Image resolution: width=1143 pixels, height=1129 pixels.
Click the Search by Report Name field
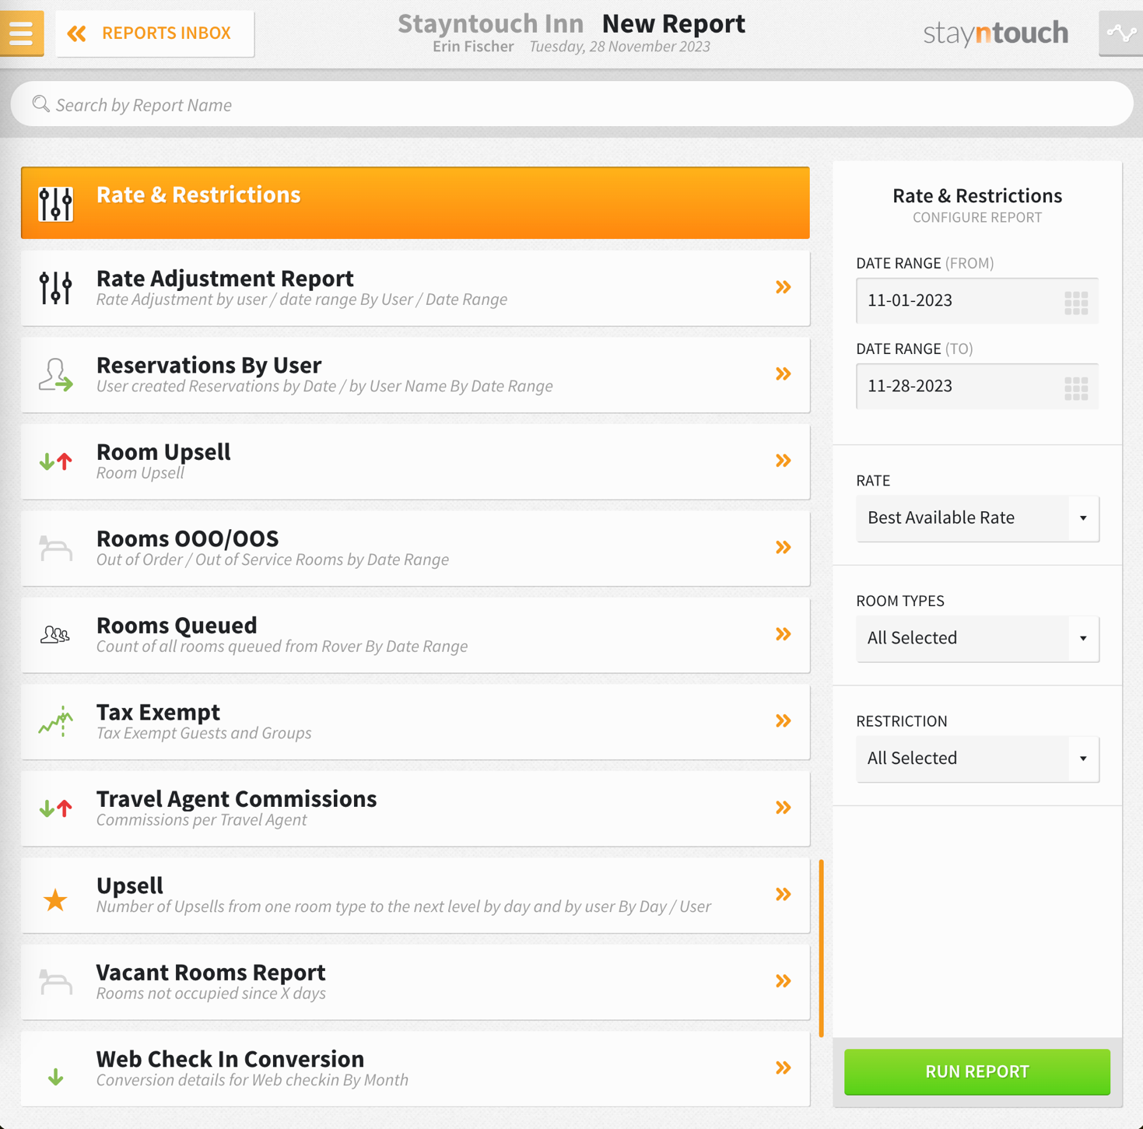pos(572,104)
